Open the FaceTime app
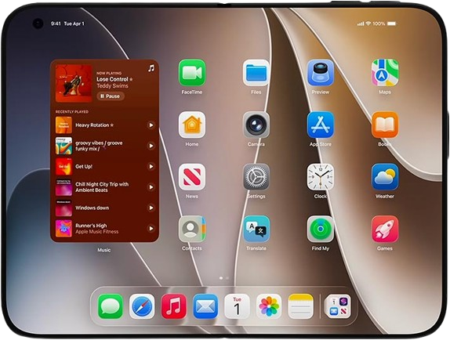 tap(192, 73)
